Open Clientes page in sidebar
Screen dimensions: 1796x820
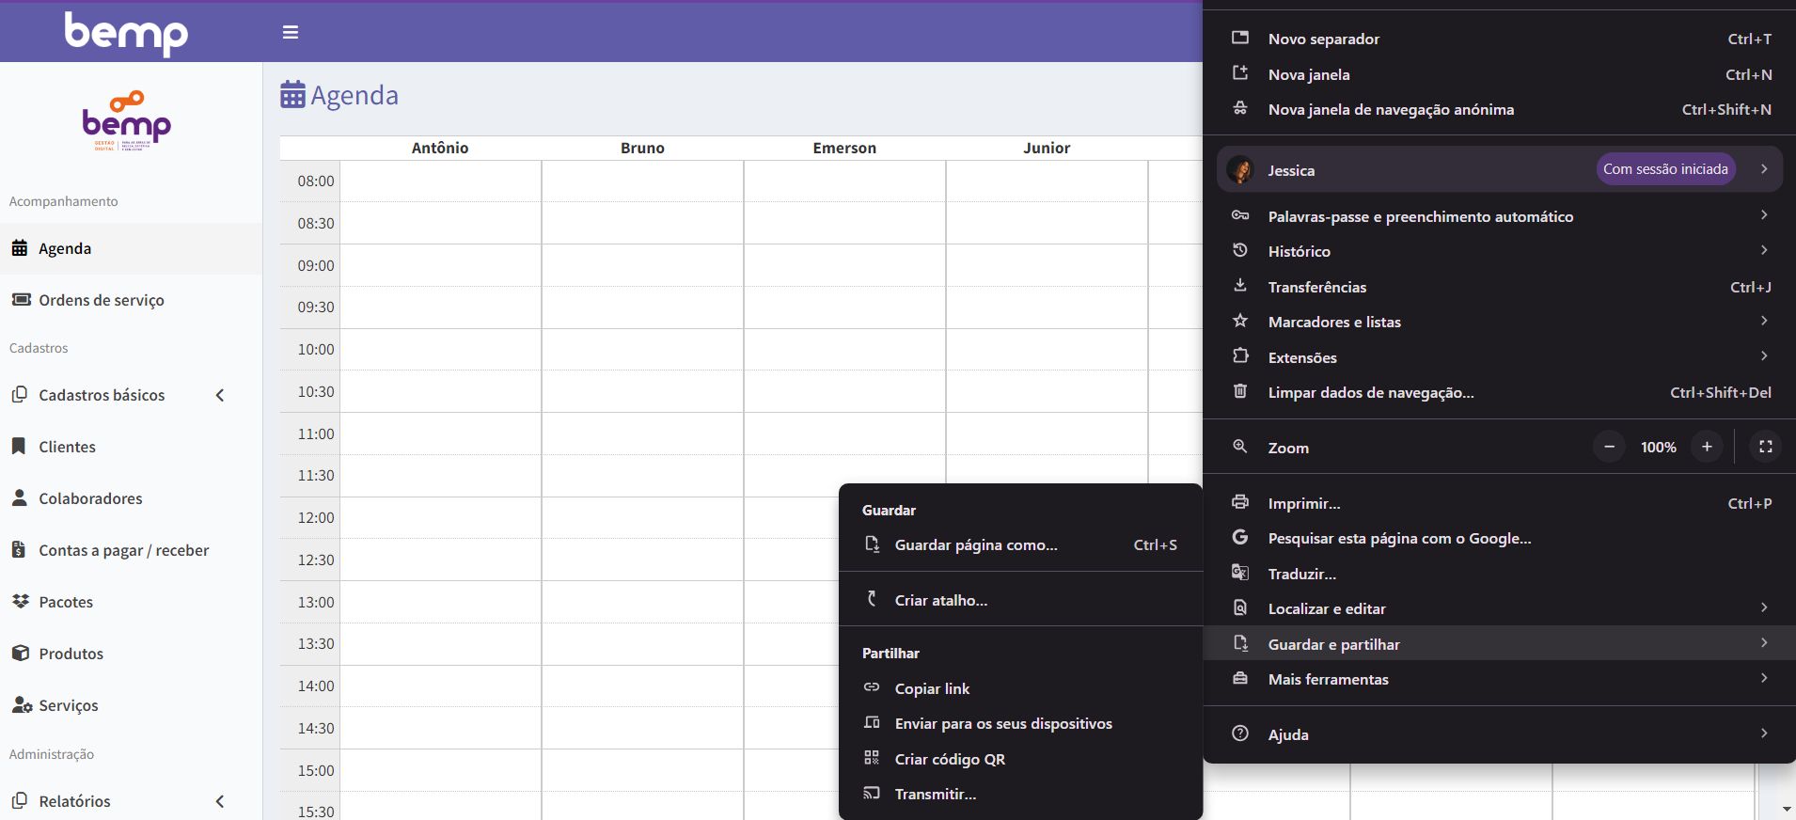[x=131, y=447]
